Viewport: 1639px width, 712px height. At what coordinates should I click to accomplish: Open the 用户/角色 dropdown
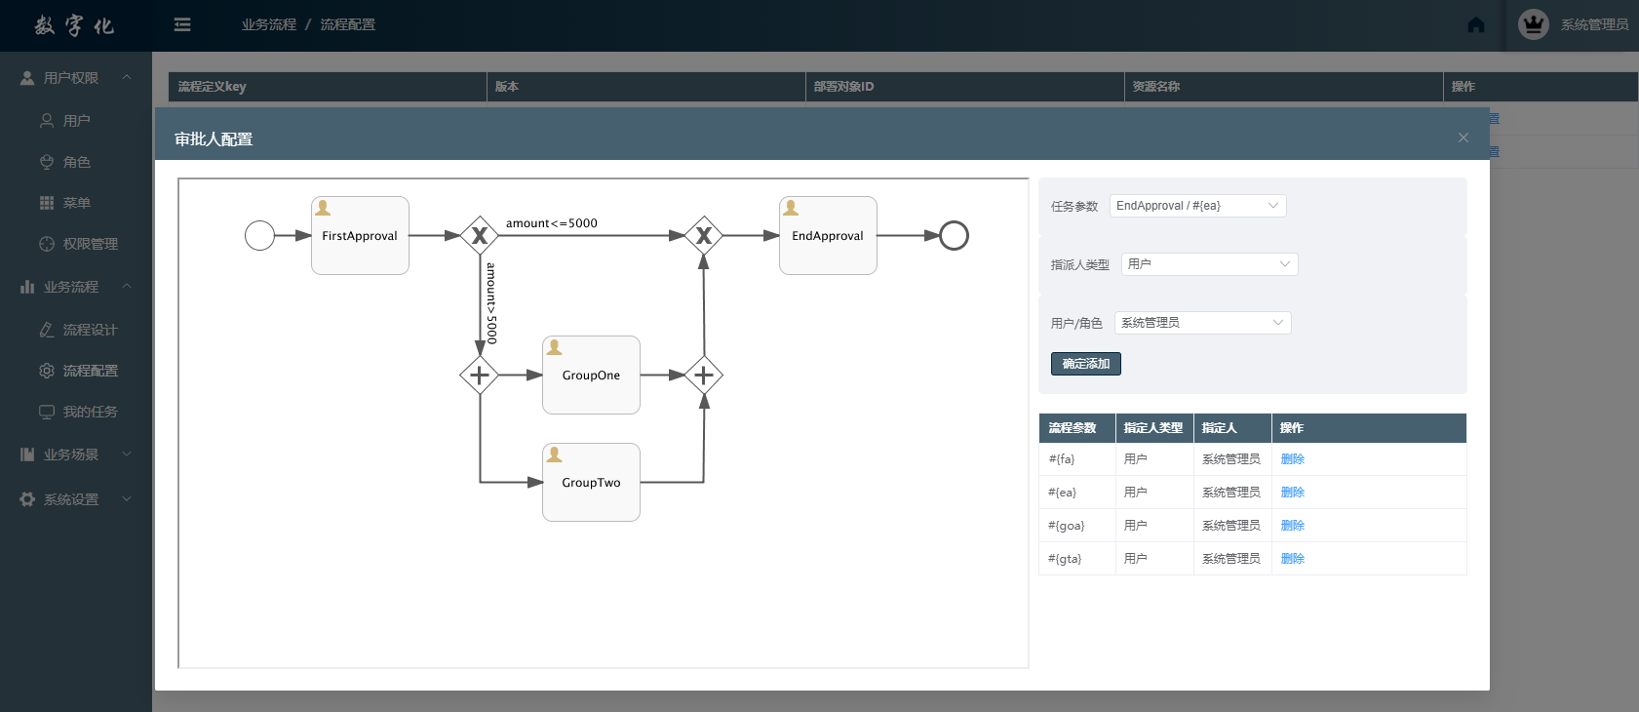[x=1202, y=323]
